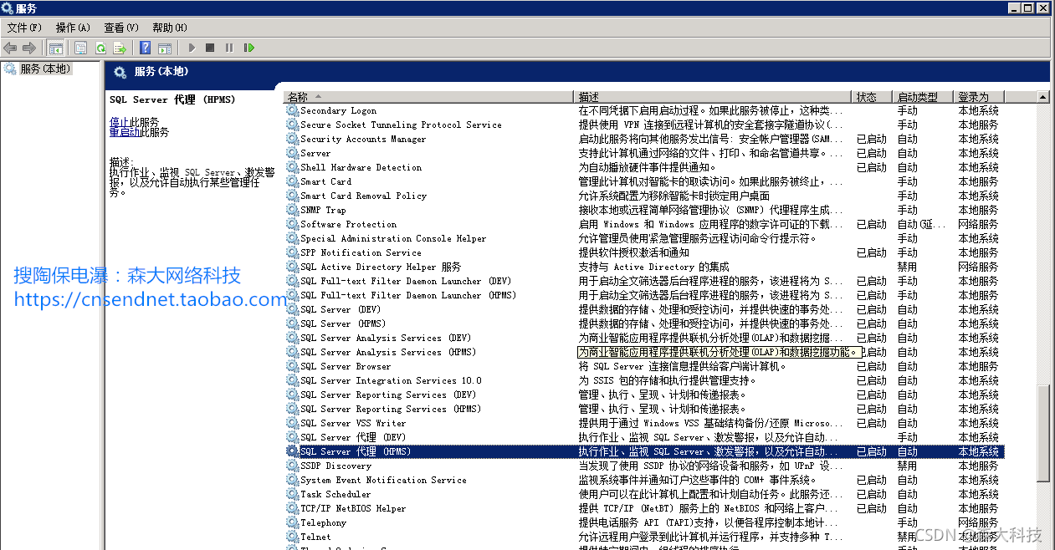
Task: Click 禁用 startup type in SSDP Discovery row
Action: (908, 466)
